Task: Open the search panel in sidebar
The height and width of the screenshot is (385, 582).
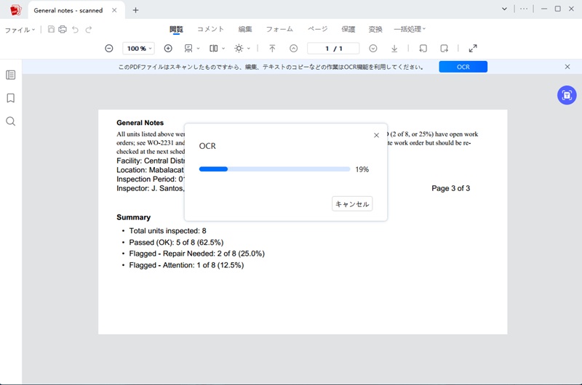Action: tap(11, 121)
